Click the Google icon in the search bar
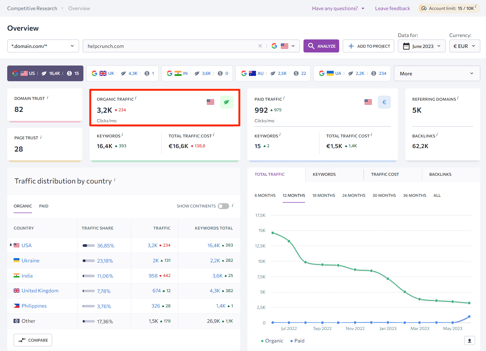Viewport: 486px width, 351px height. tap(274, 46)
